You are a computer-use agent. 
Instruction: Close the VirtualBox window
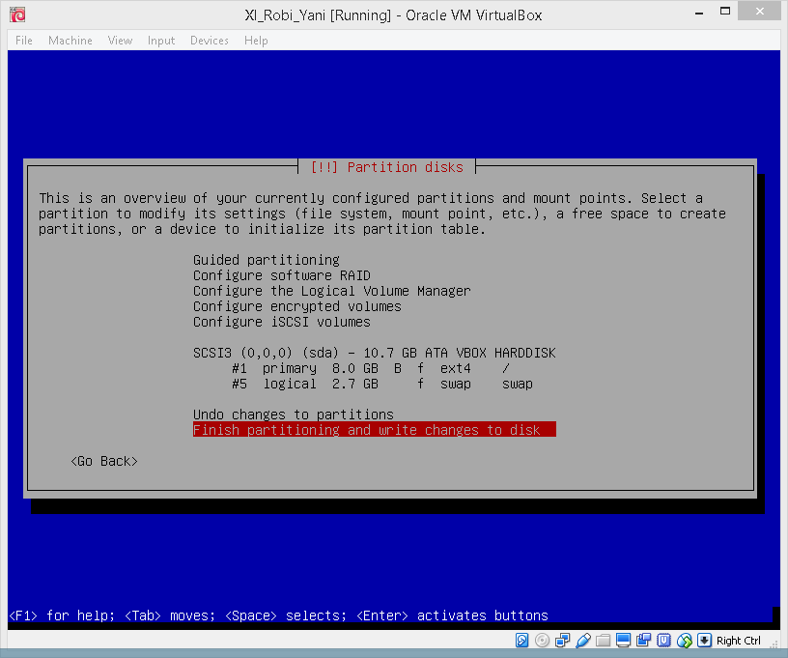[759, 11]
